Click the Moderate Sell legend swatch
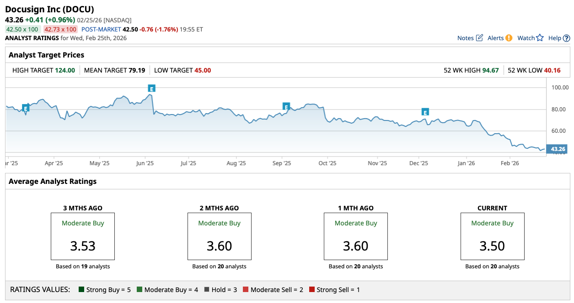574x303 pixels. click(246, 289)
